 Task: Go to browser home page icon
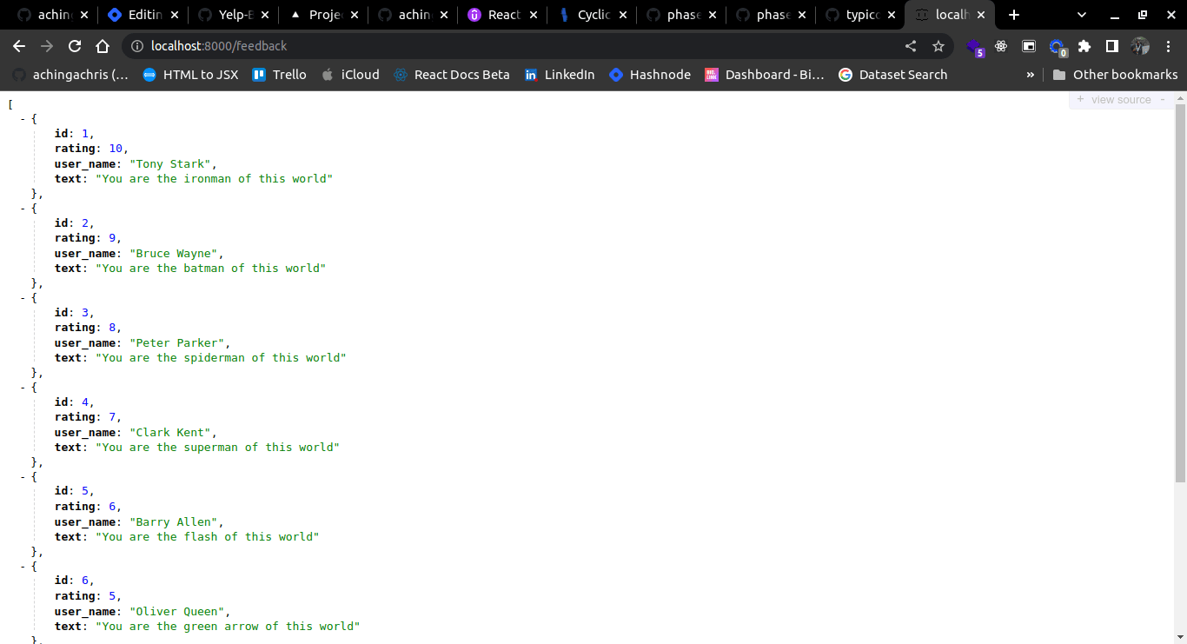(x=103, y=46)
